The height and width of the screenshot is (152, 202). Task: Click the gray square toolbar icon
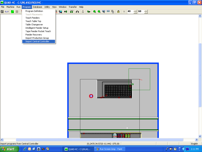tap(17, 12)
